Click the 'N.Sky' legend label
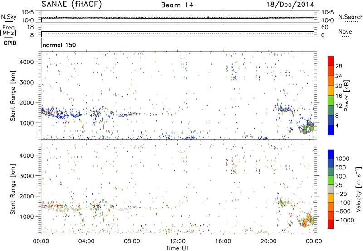 tap(9, 17)
